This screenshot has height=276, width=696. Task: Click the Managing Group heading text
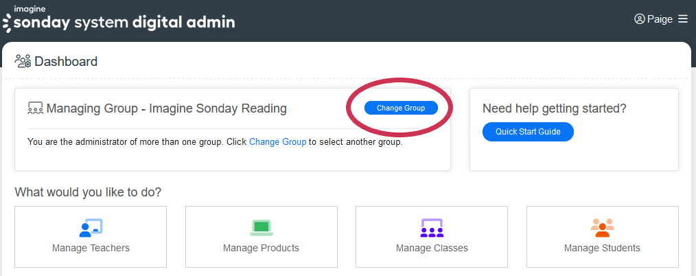point(166,108)
